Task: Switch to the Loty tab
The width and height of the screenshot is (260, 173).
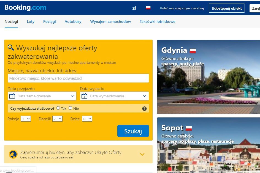Action: pos(31,21)
